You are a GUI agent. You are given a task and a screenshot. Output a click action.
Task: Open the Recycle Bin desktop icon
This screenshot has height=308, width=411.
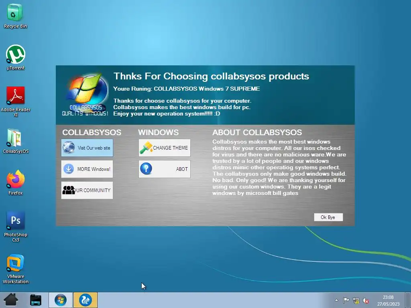(x=16, y=16)
